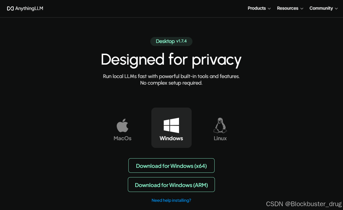
Task: Click Download for Windows (ARM) button
Action: pos(171,185)
